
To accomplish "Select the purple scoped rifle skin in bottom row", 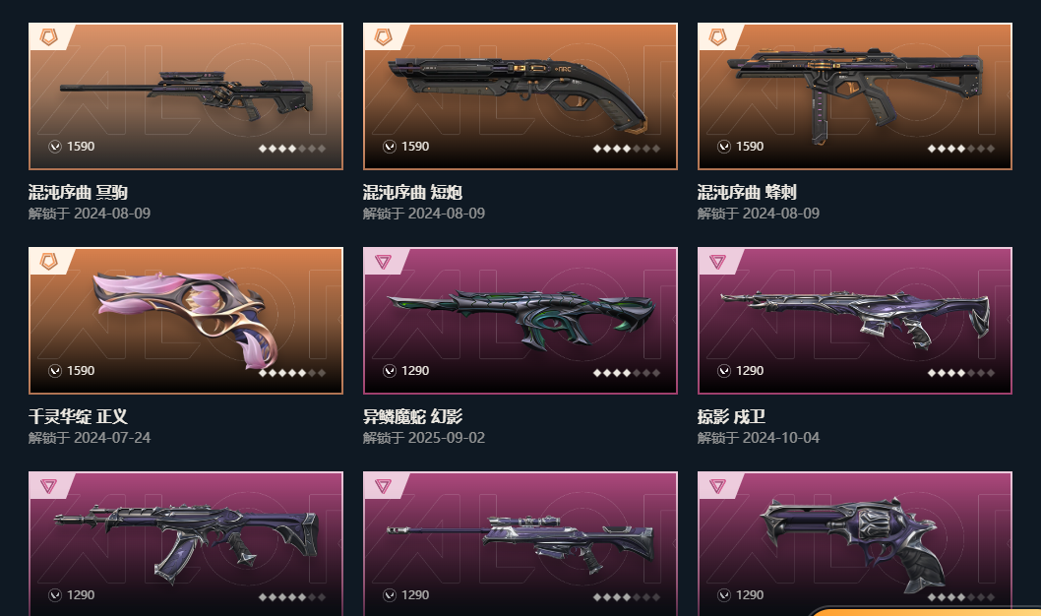I will coord(520,543).
